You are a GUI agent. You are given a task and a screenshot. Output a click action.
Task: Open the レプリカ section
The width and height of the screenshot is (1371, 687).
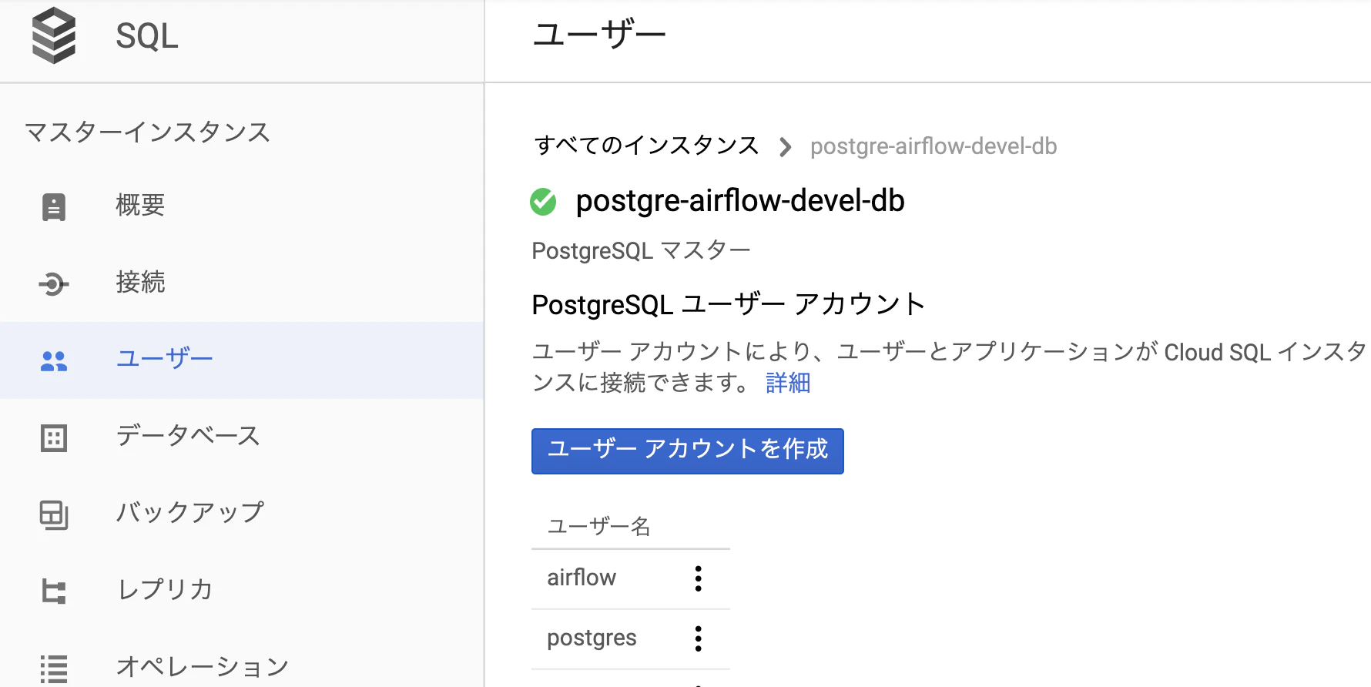coord(242,591)
